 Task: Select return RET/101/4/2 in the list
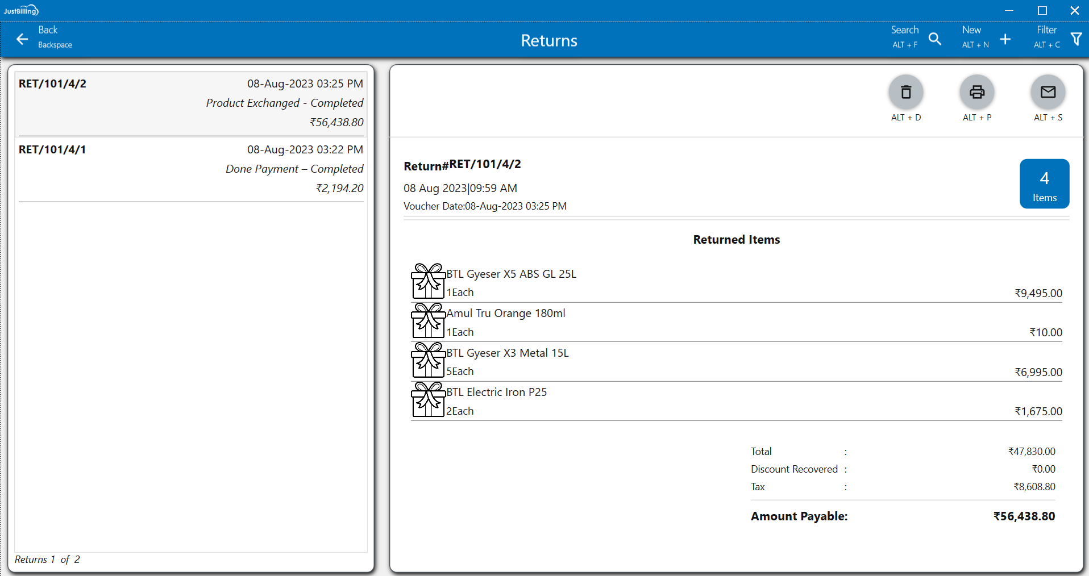tap(191, 103)
